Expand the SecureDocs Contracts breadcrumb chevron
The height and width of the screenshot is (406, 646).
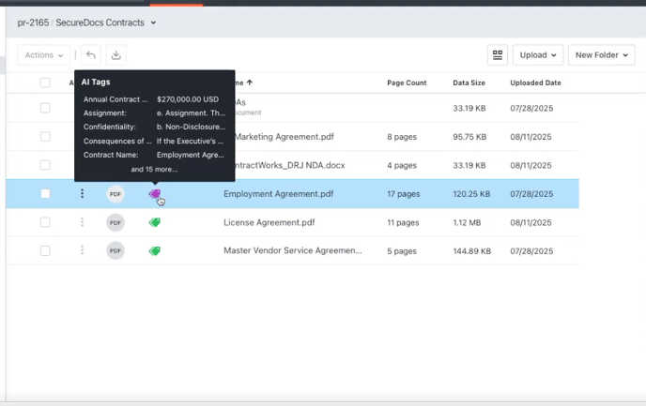tap(153, 23)
